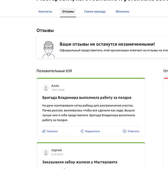Click the thumbs-up icon on Алла's review
168x169 pixels.
click(x=44, y=131)
